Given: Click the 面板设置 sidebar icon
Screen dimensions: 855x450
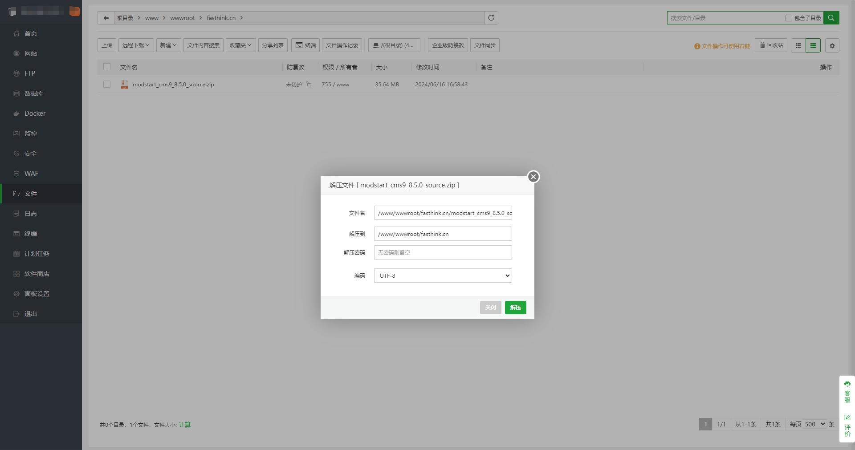Looking at the screenshot, I should (x=16, y=294).
